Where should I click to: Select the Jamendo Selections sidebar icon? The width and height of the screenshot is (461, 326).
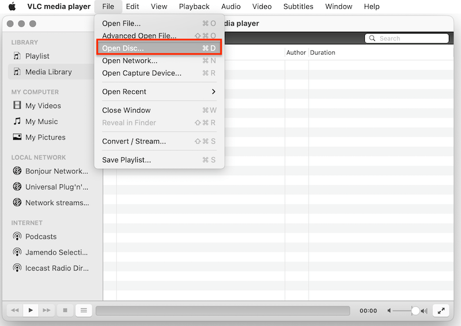pyautogui.click(x=17, y=252)
